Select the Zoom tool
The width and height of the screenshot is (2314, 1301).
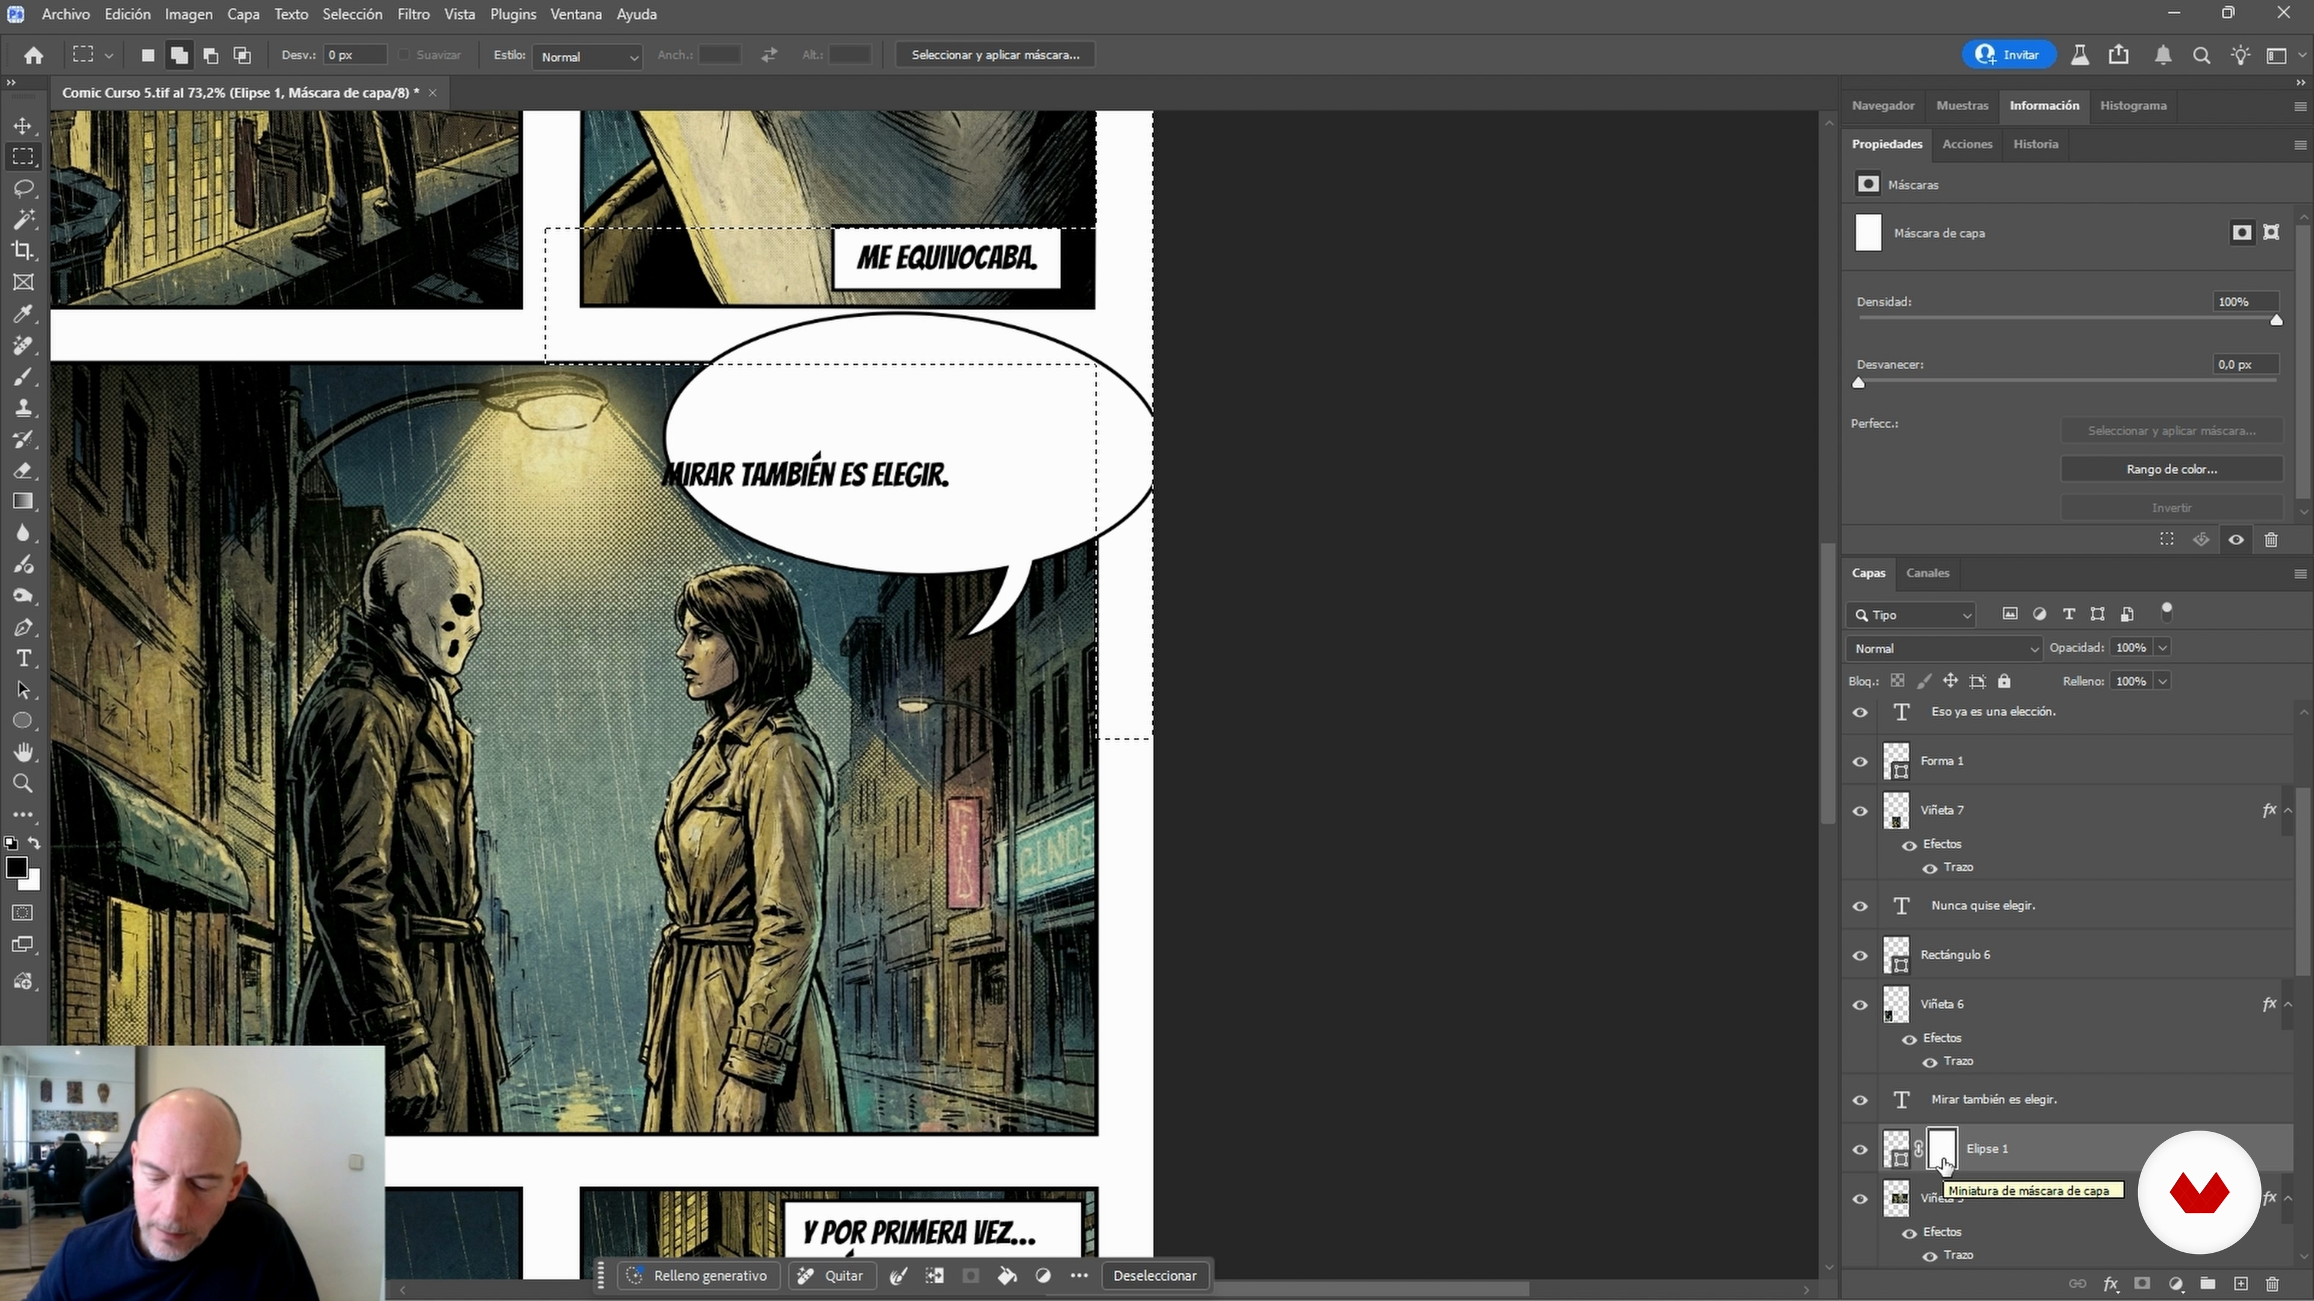(24, 783)
